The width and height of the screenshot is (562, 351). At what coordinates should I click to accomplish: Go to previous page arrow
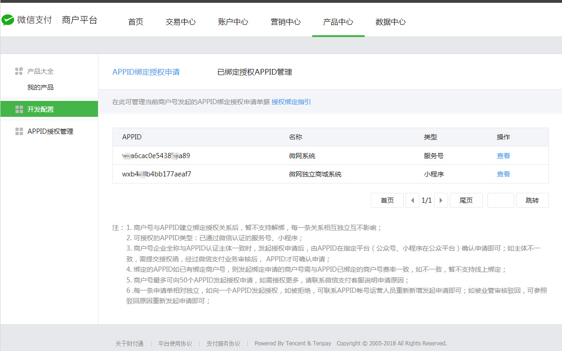(412, 200)
